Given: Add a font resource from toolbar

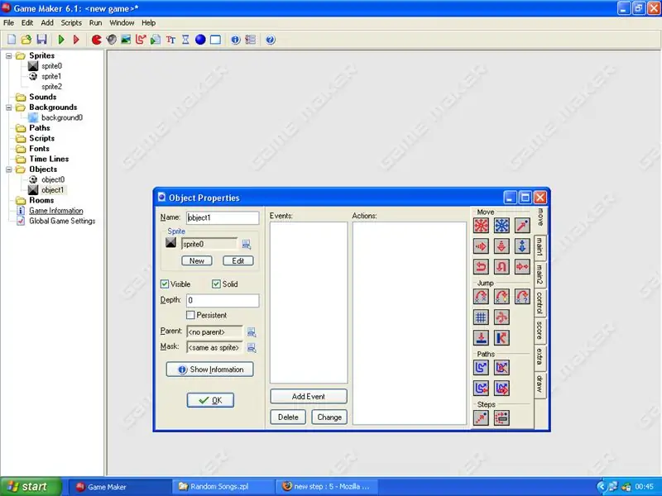Looking at the screenshot, I should tap(170, 40).
